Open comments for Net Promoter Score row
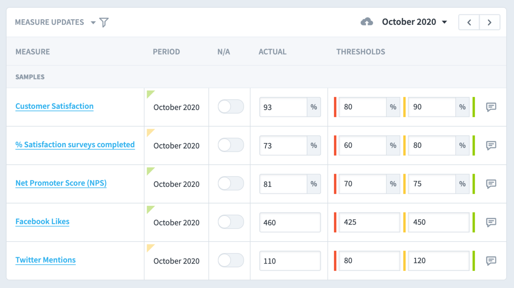Viewport: 514px width, 288px height. point(490,184)
